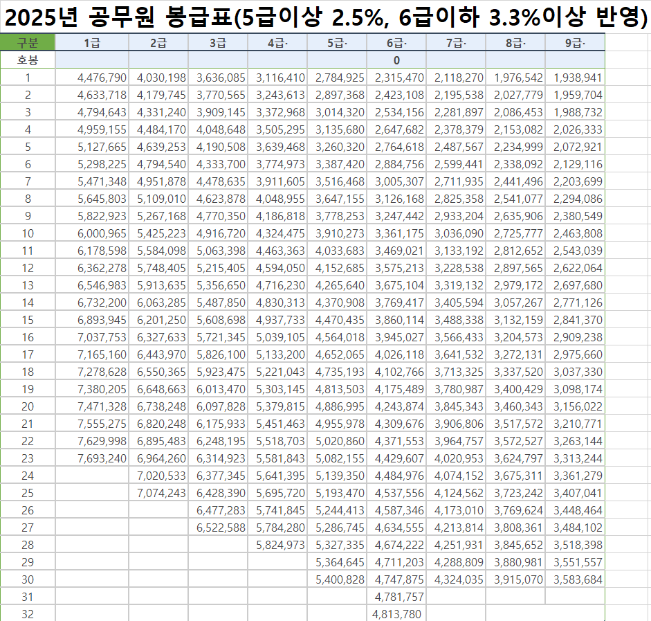Select cell with value 2,315,470

click(396, 78)
